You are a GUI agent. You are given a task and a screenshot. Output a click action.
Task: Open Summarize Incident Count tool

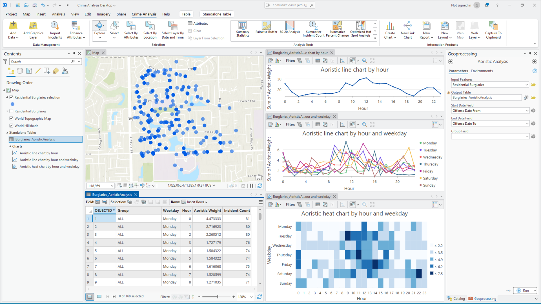coord(313,29)
